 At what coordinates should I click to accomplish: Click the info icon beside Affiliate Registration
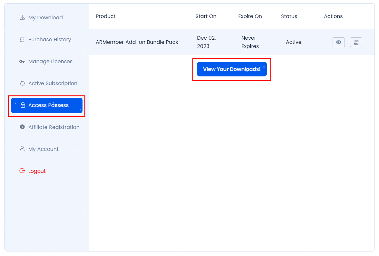click(22, 127)
